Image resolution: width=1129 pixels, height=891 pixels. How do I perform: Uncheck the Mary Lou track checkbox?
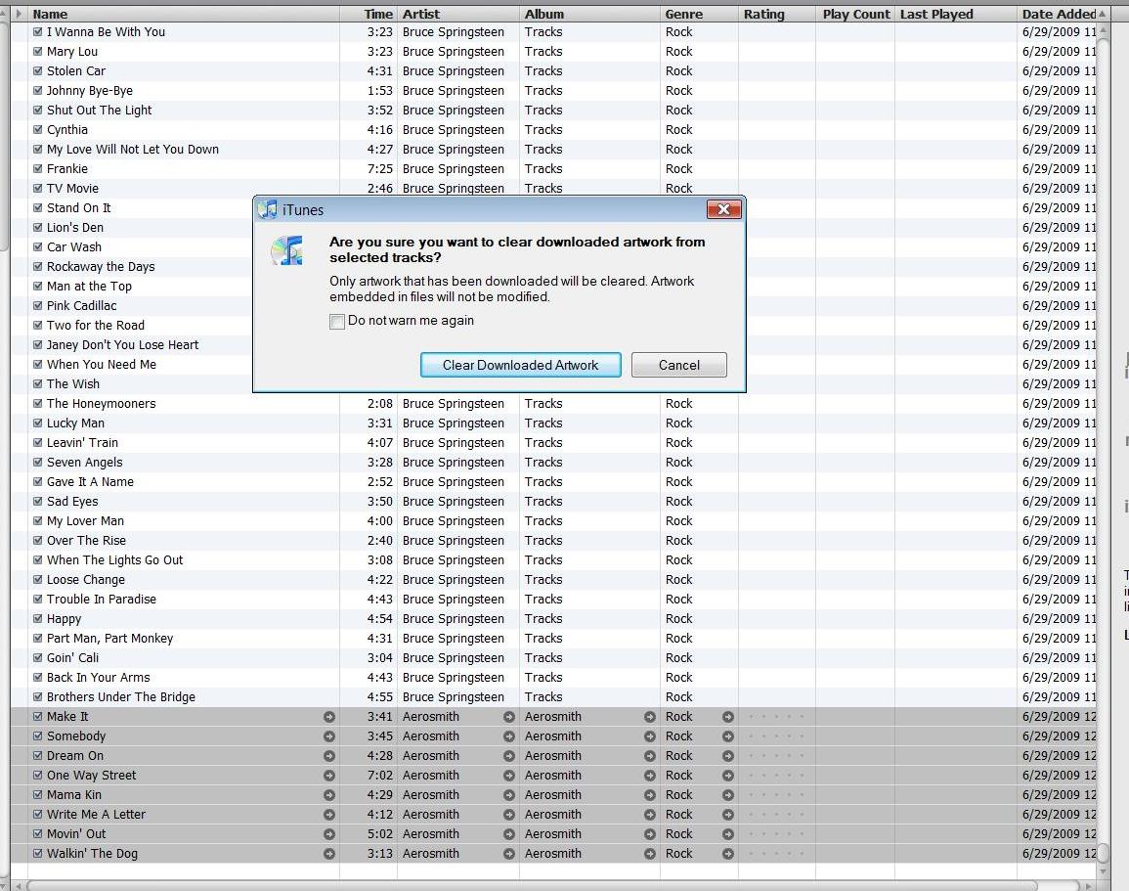pos(37,51)
